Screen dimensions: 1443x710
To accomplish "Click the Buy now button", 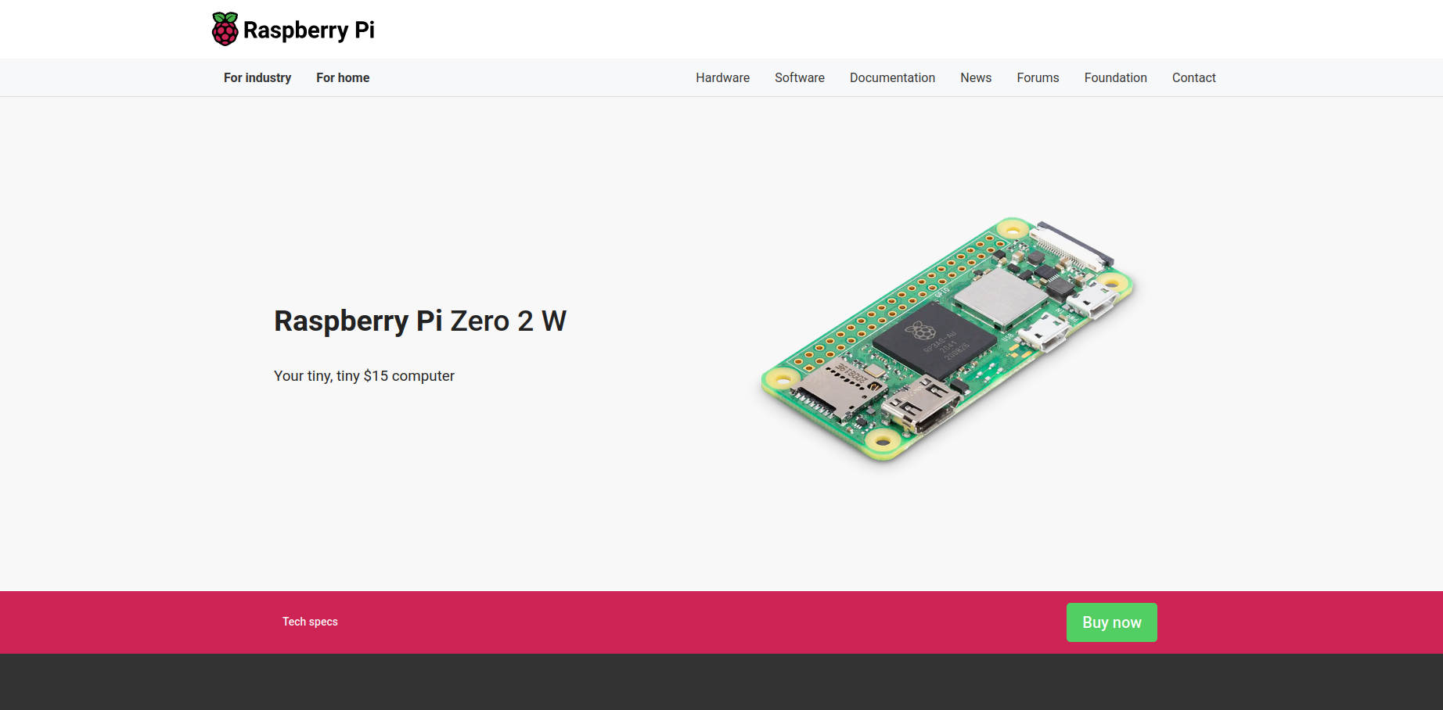I will tap(1111, 622).
